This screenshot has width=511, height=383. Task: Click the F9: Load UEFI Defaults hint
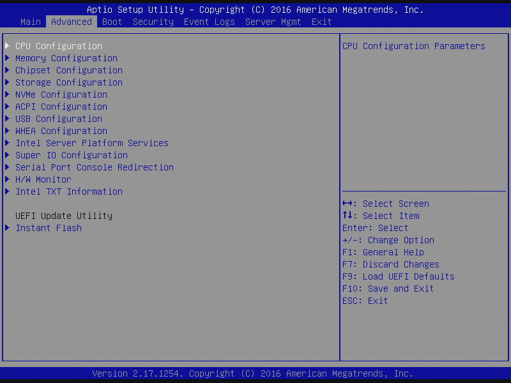point(398,276)
